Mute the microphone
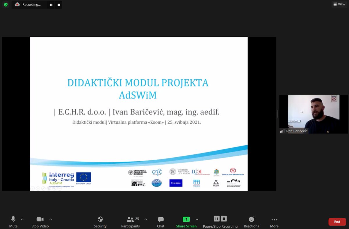This screenshot has height=229, width=349. pos(13,222)
